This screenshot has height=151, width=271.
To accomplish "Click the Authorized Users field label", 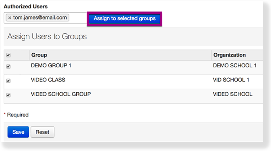I will coord(26,6).
